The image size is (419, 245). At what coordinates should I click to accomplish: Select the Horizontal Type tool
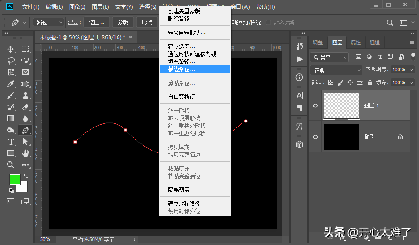(x=11, y=142)
